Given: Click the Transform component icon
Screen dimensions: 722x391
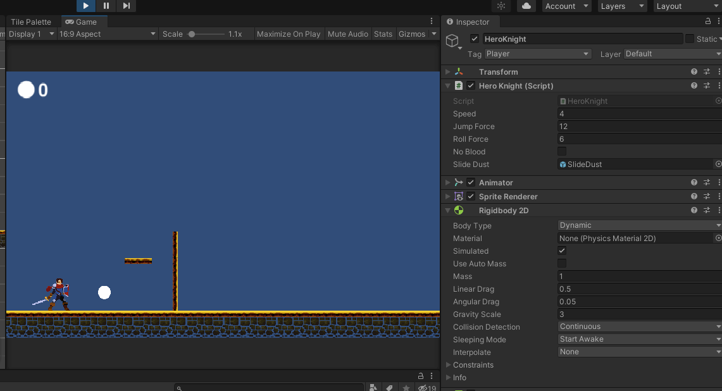Looking at the screenshot, I should pos(457,71).
